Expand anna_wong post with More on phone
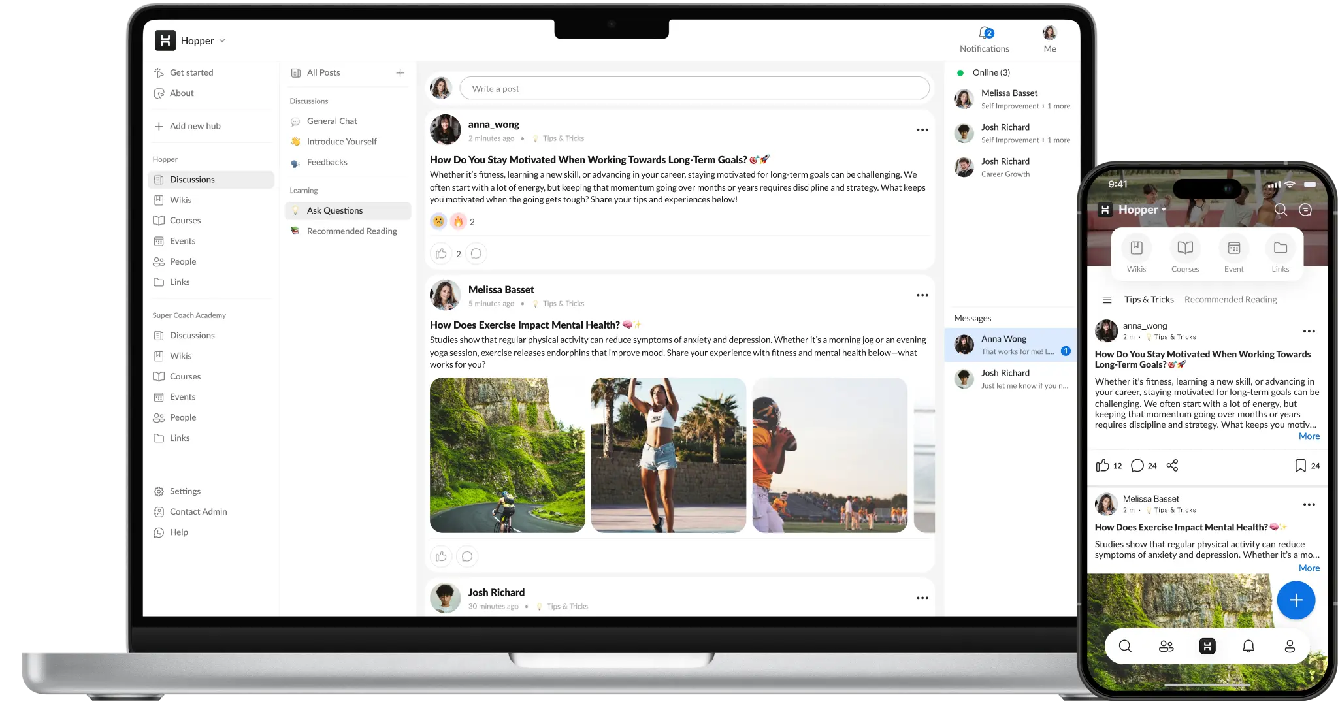The height and width of the screenshot is (708, 1338). (x=1309, y=436)
